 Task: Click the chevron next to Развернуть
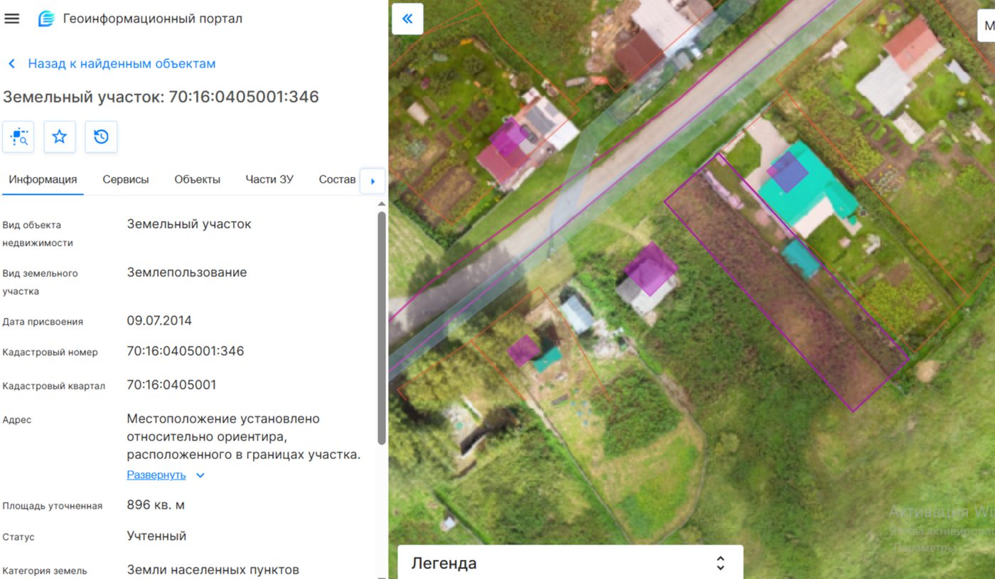click(200, 475)
